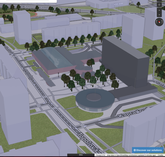The width and height of the screenshot is (165, 157).
Task: Click the red compass needle to reset north
Action: [159, 22]
